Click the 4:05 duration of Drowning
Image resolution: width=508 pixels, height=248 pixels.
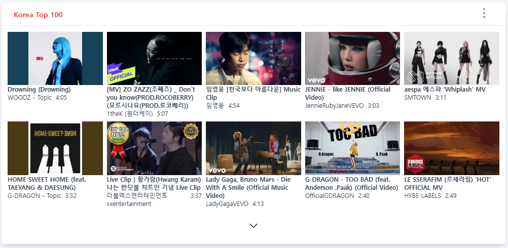(61, 98)
